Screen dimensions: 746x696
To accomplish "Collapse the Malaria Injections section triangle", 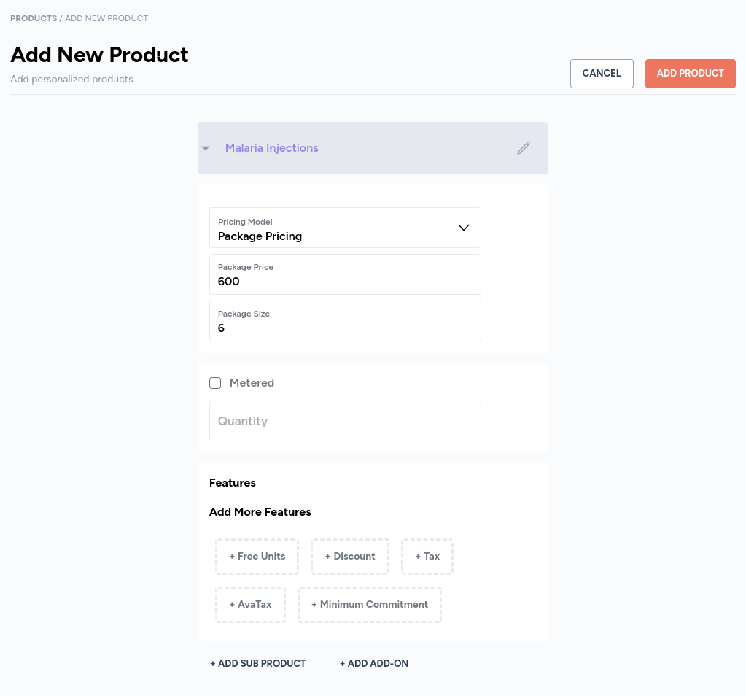I will 206,149.
